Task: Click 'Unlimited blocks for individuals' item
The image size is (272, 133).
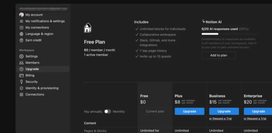Action: tap(162, 29)
